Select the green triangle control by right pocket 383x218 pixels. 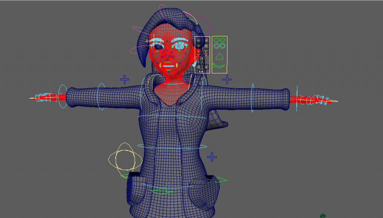click(x=221, y=180)
